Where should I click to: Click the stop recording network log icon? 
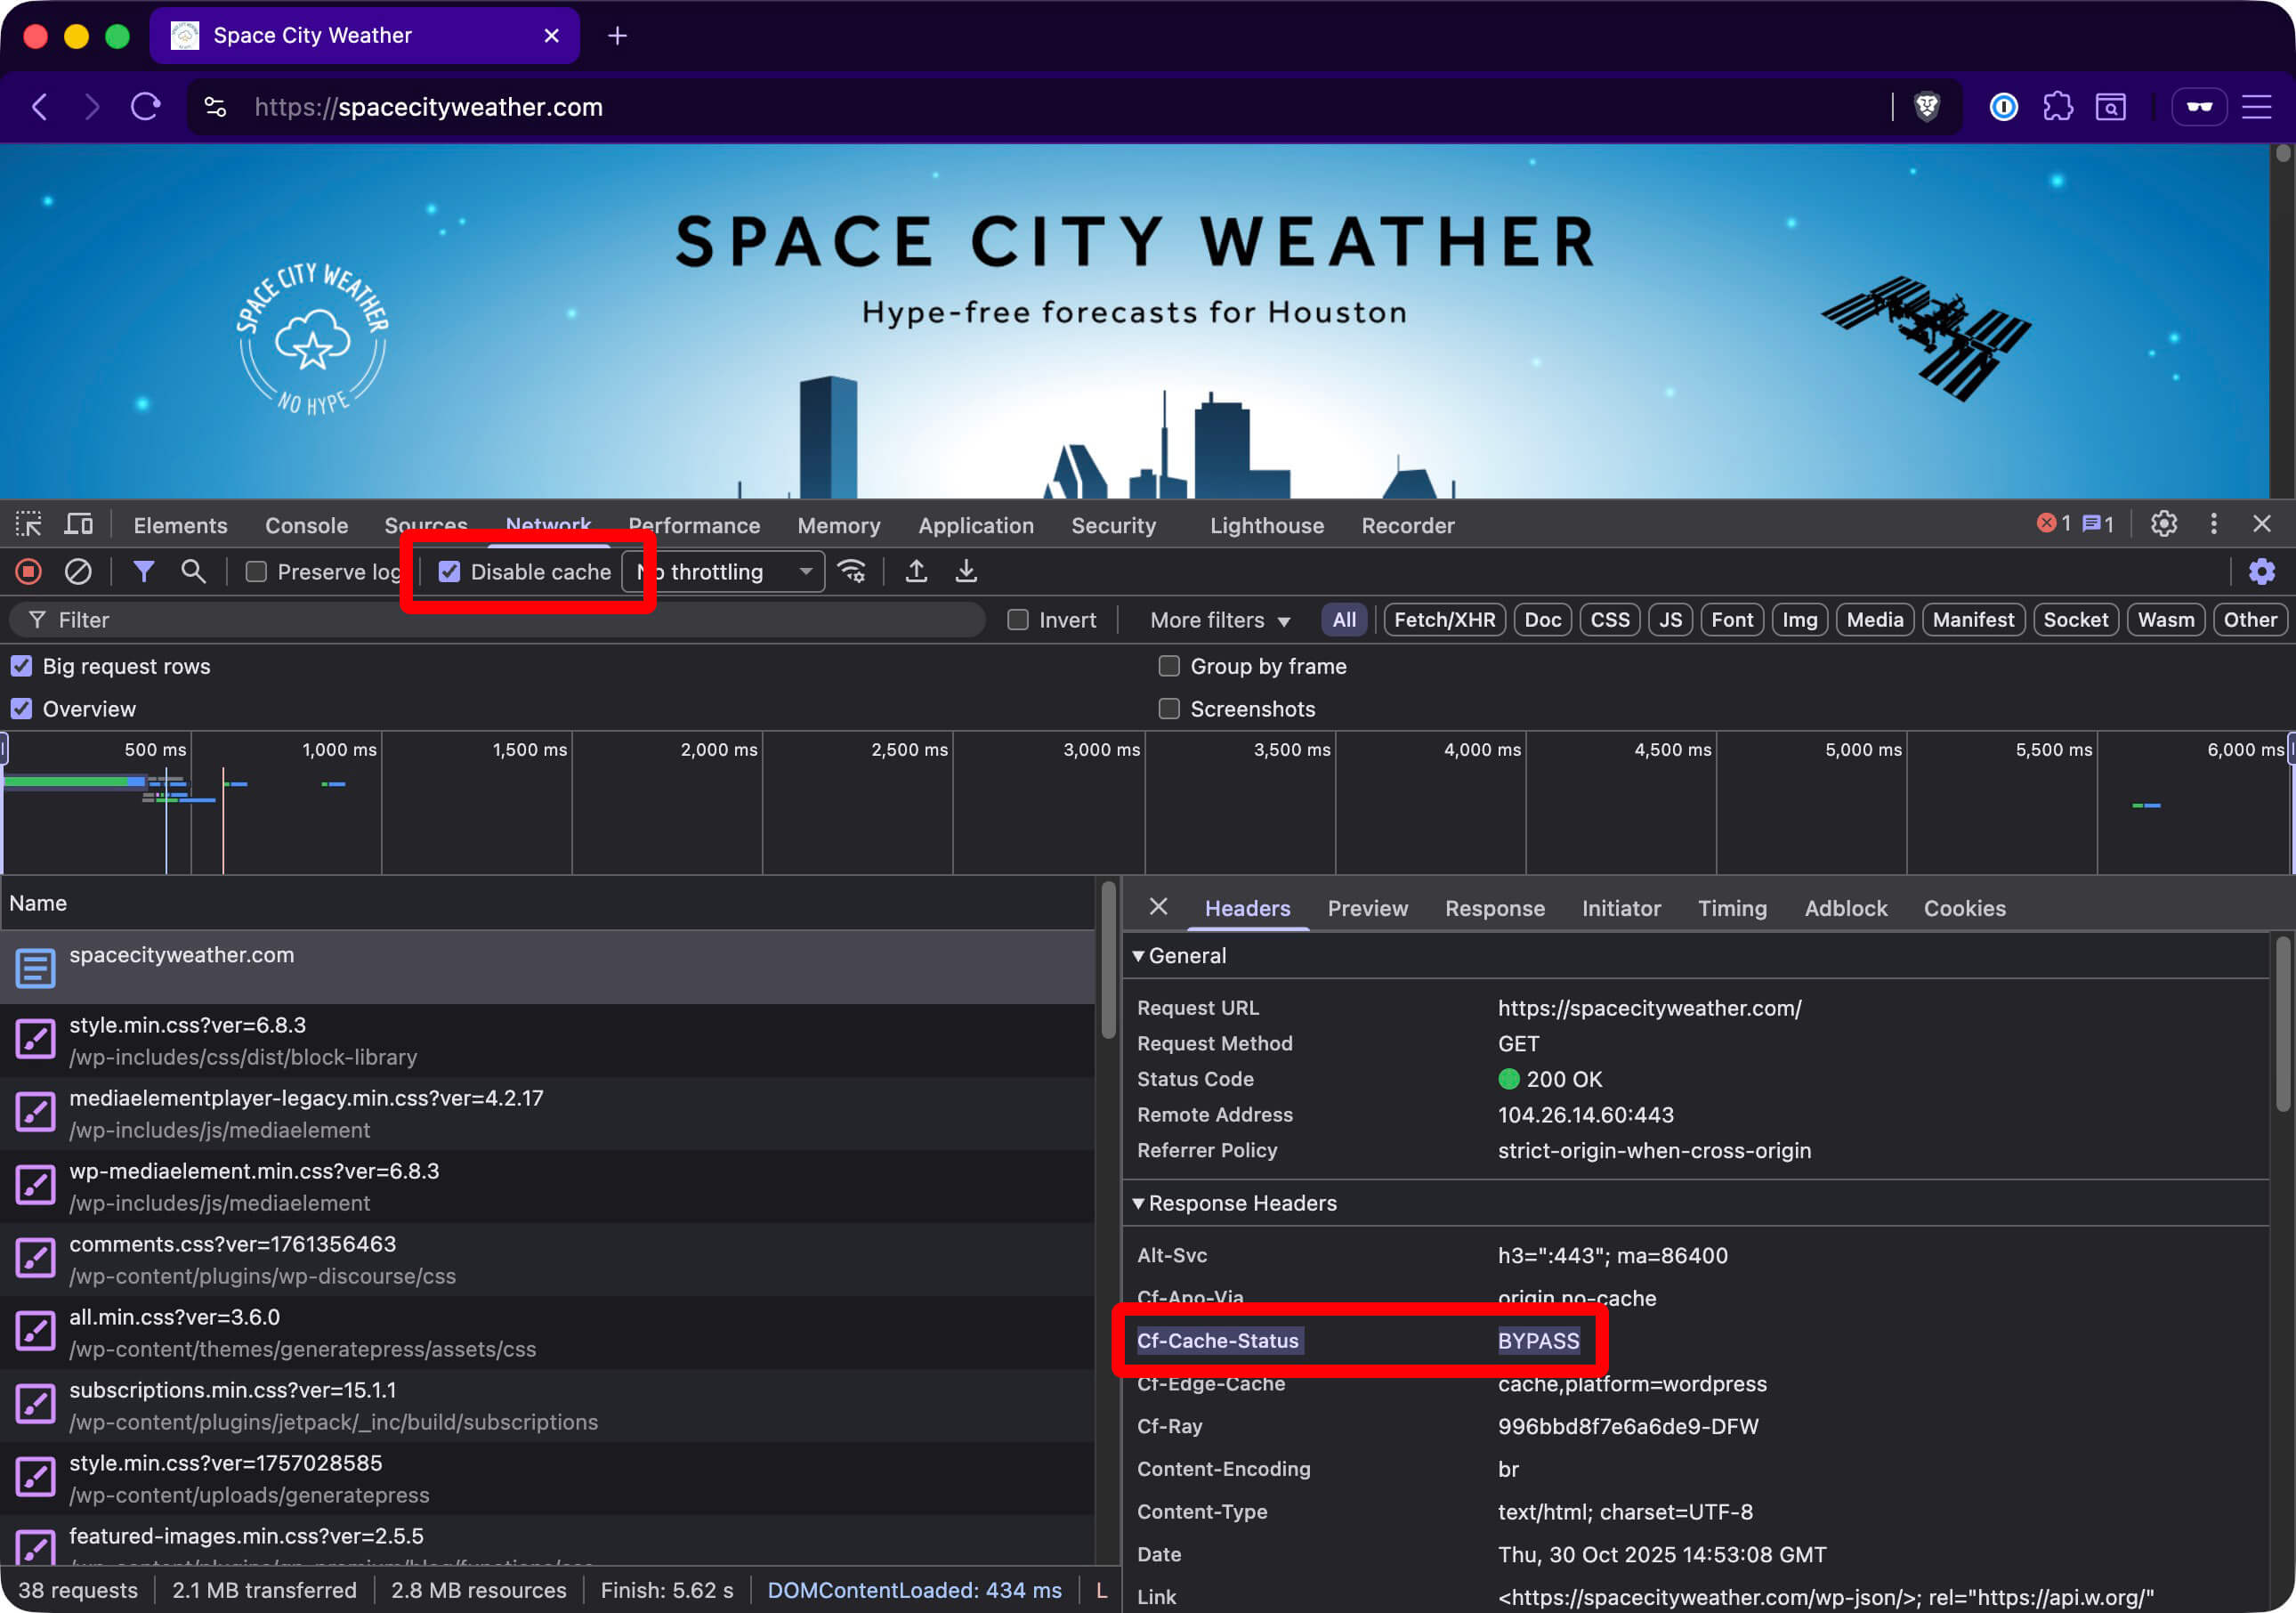coord(28,571)
